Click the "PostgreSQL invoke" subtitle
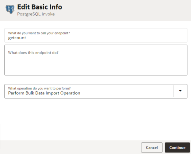Viewport: 191px width, 154px height. click(36, 14)
